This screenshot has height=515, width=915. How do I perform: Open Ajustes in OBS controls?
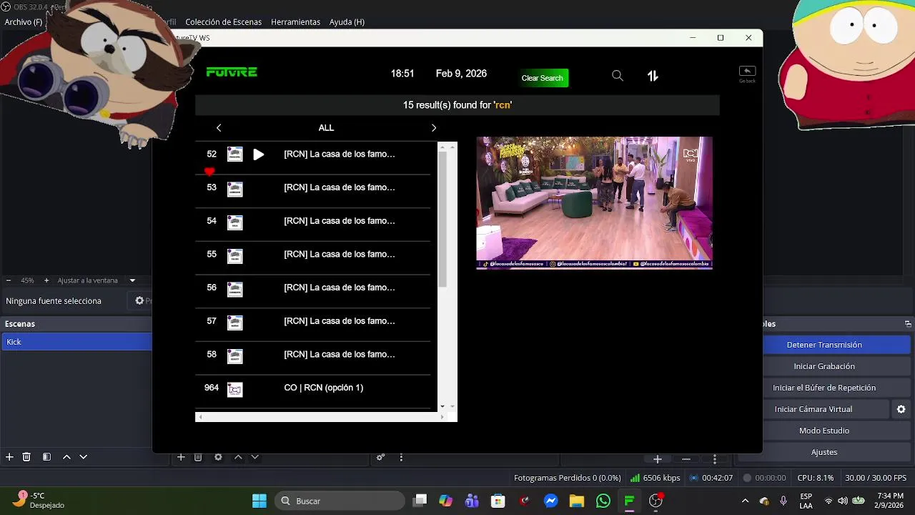pos(824,452)
